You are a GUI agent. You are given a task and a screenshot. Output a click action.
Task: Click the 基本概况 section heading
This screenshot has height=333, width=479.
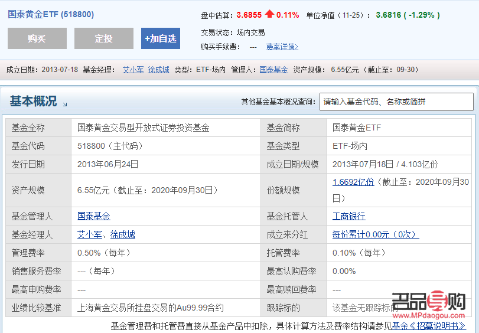coord(33,101)
